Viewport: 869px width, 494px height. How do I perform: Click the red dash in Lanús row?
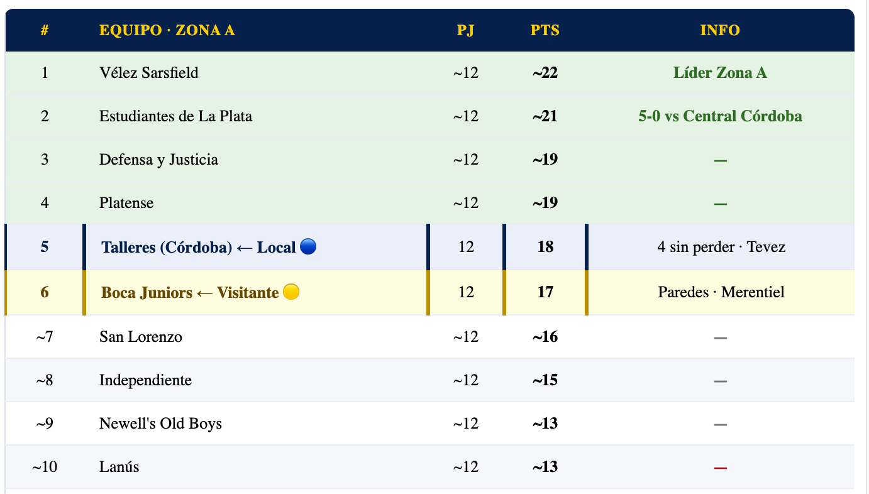coord(720,468)
